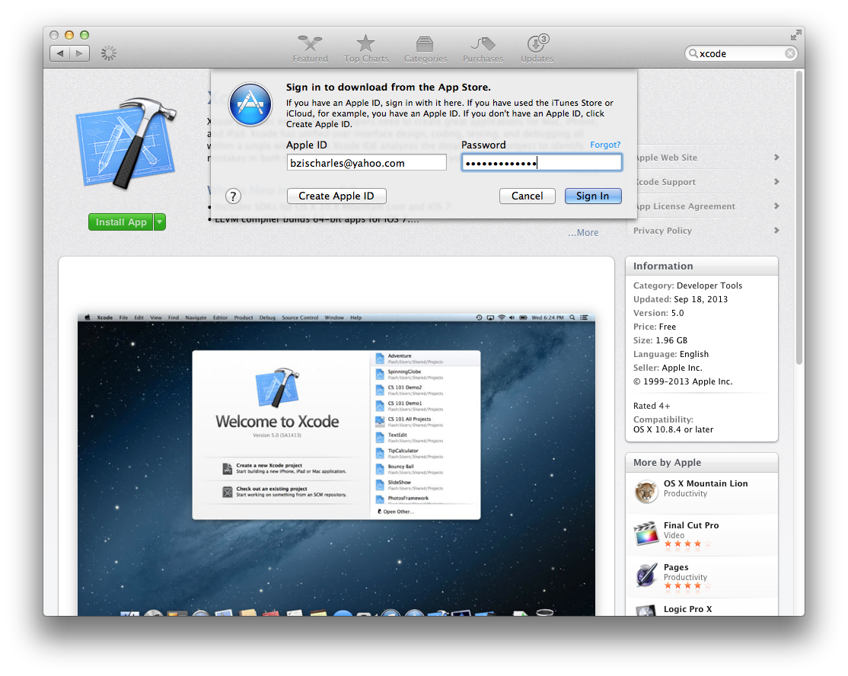The height and width of the screenshot is (676, 848).
Task: Click the Featured tab label
Action: coord(310,59)
